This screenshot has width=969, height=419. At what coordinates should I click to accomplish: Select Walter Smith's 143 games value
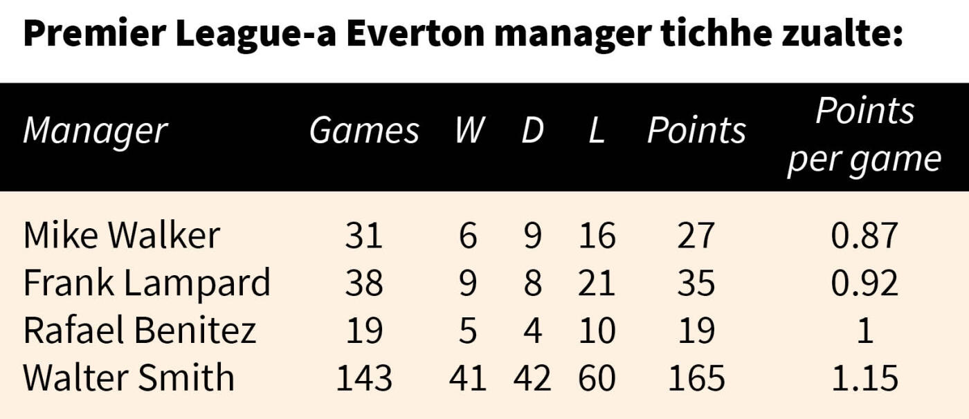coord(364,378)
